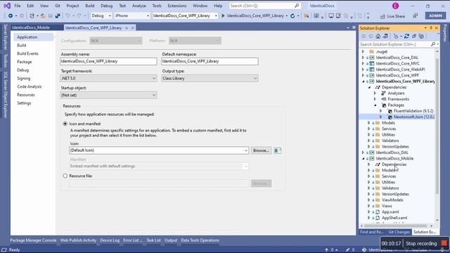Open the Target framework dropdown

(108, 78)
